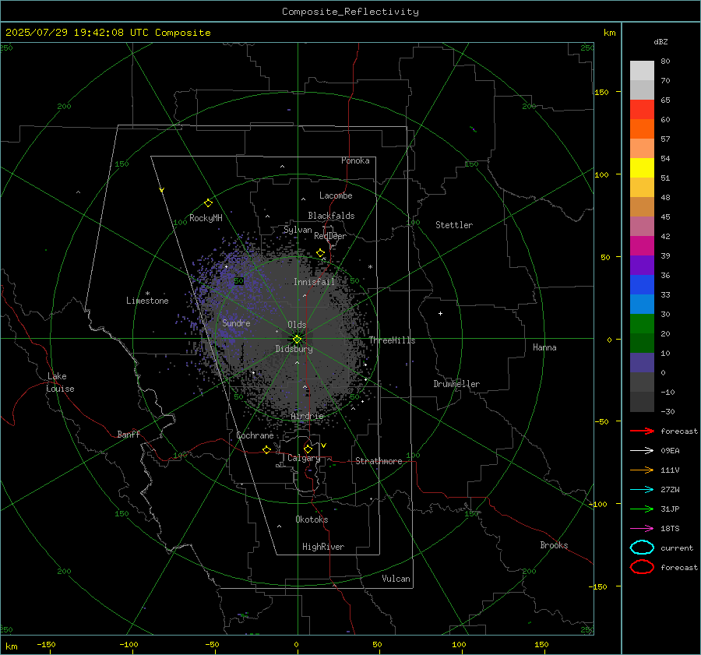Click the Ponoka town label
This screenshot has height=655, width=701.
355,160
